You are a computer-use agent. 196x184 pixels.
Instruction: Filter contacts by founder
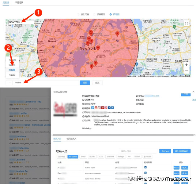92,157
